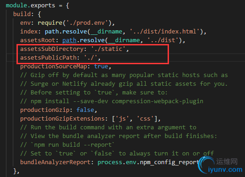Click the 'assetsSubDirectory' property name

(52, 49)
